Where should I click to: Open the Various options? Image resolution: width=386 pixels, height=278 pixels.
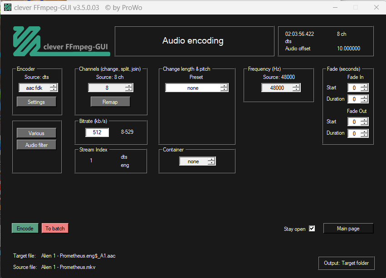[36, 133]
